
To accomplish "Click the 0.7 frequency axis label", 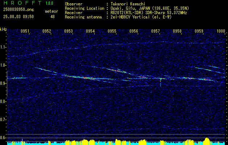I will (x=3, y=120).
